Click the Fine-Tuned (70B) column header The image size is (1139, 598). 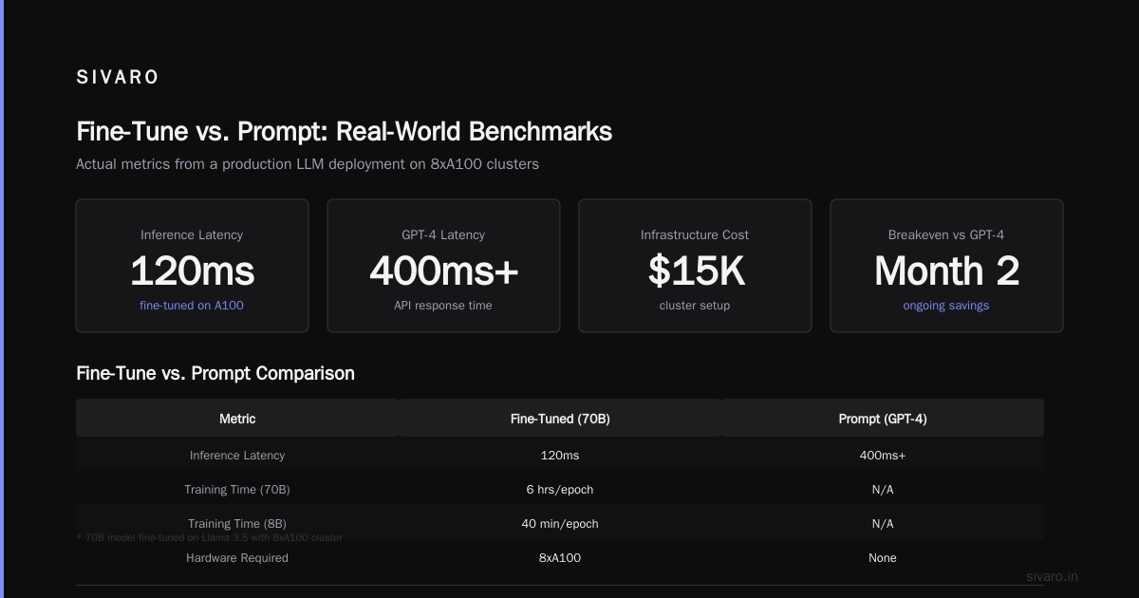[x=560, y=418]
